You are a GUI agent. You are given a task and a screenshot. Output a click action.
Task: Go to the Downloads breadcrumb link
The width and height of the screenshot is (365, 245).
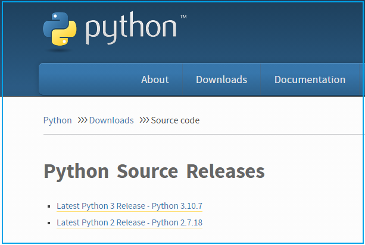click(111, 120)
